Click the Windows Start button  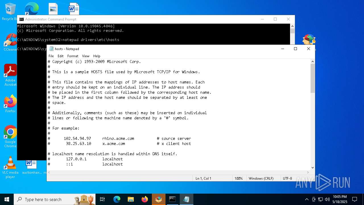[7, 199]
